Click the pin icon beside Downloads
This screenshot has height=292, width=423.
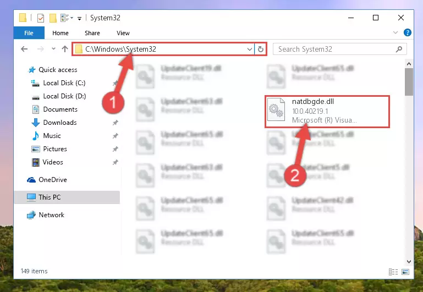(115, 123)
